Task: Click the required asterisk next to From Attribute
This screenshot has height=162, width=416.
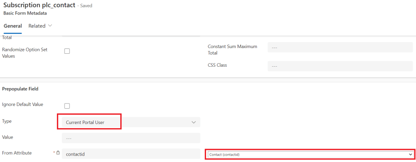Action: pos(54,153)
